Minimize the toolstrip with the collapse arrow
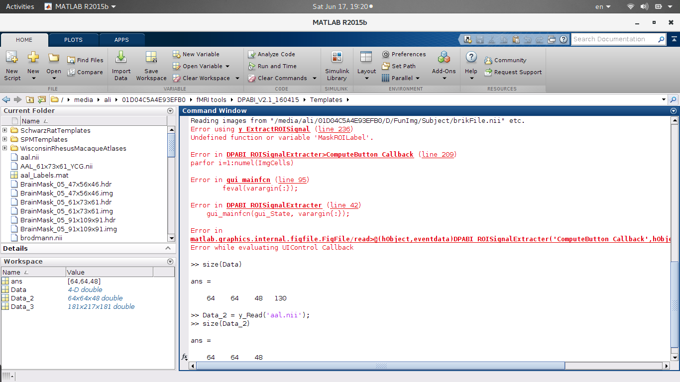Image resolution: width=680 pixels, height=382 pixels. point(674,39)
